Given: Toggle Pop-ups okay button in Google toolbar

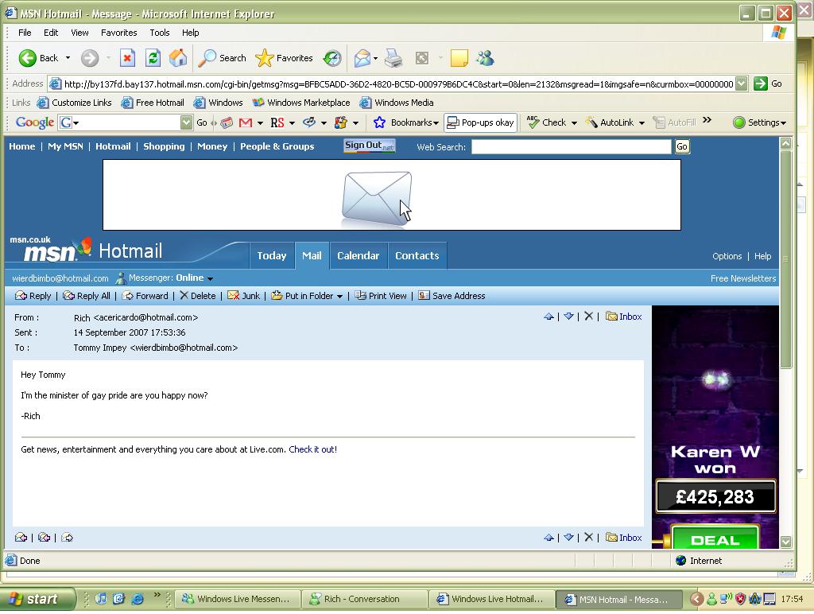Looking at the screenshot, I should (x=480, y=122).
